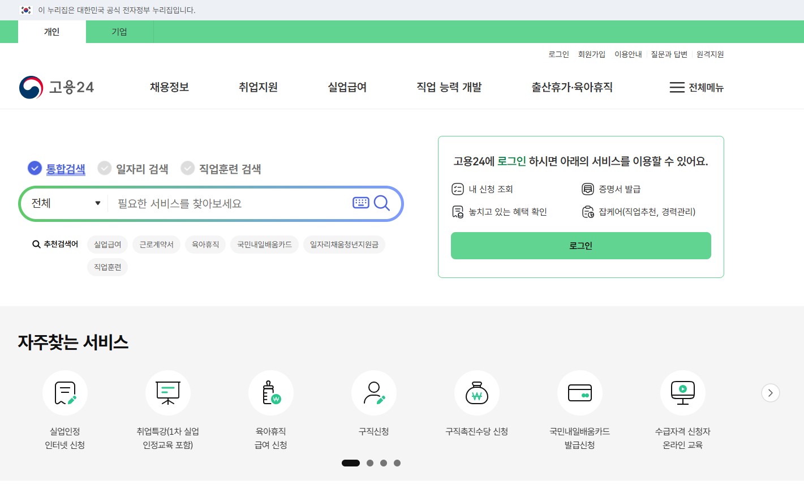The image size is (804, 484).
Task: Open the 전체메뉴 full menu
Action: click(x=696, y=87)
